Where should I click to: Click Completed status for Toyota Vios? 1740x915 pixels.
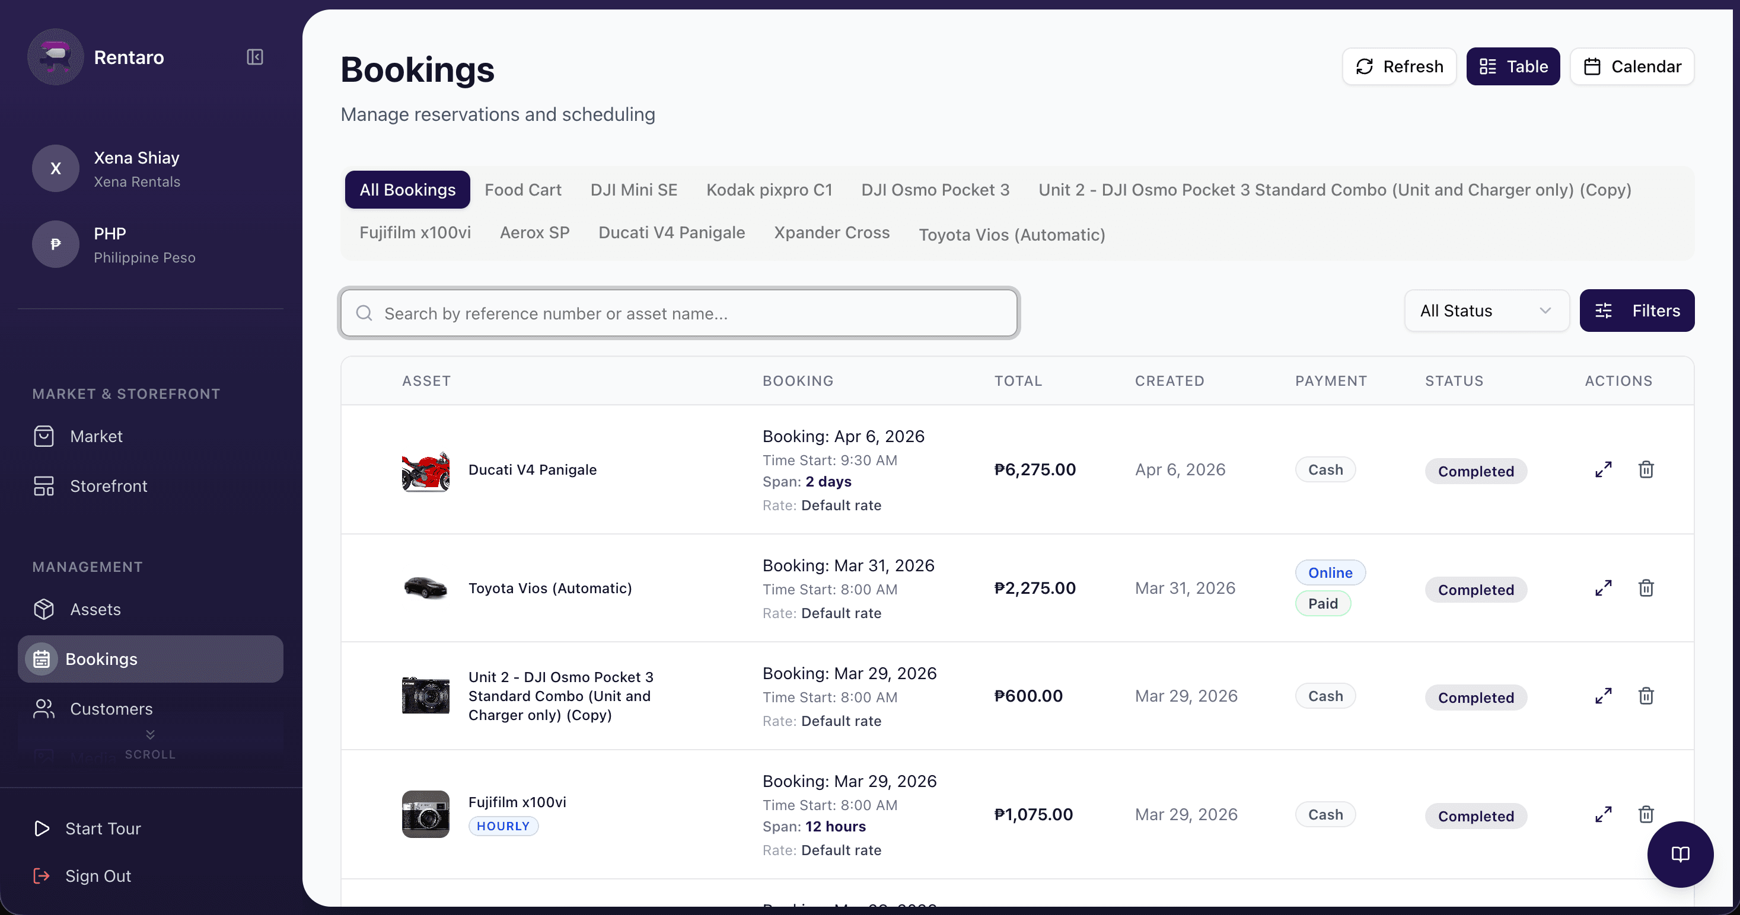point(1476,590)
